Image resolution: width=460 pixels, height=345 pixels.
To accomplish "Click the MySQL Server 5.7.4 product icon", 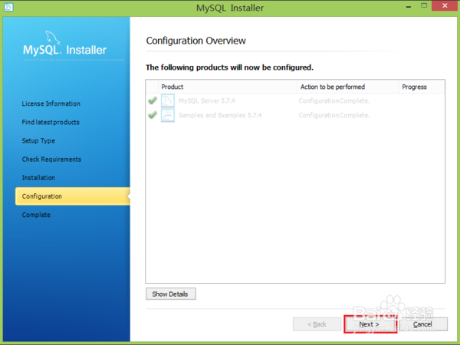I will (168, 100).
